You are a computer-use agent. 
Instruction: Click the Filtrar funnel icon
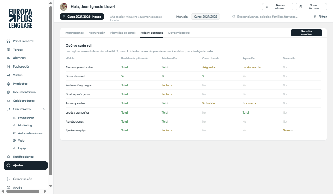(x=315, y=17)
